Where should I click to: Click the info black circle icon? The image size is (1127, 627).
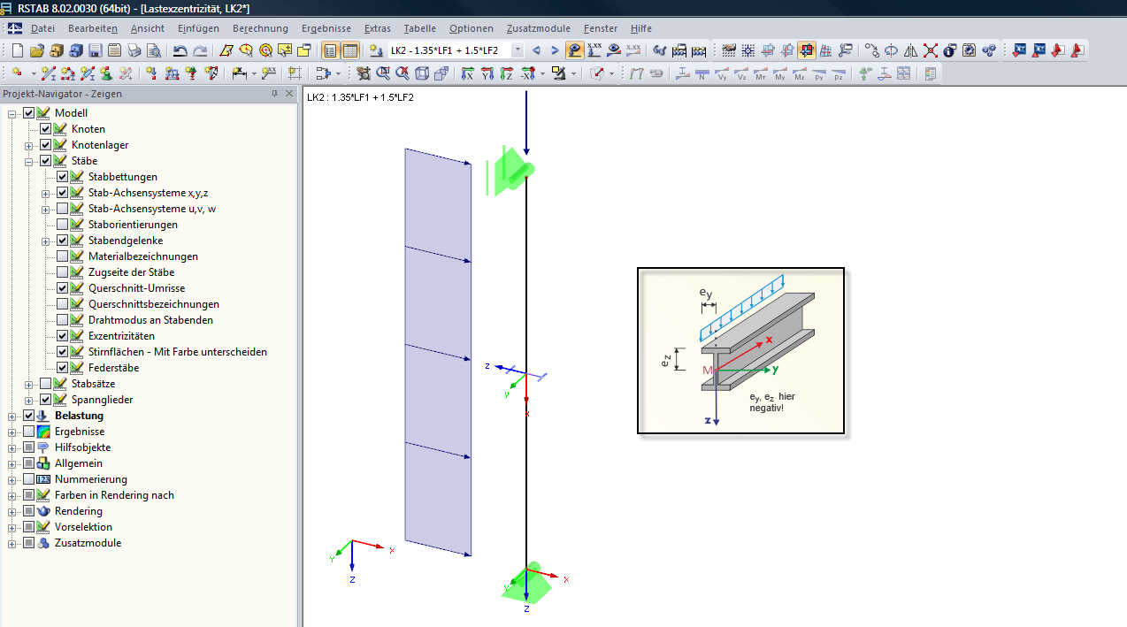tap(949, 50)
